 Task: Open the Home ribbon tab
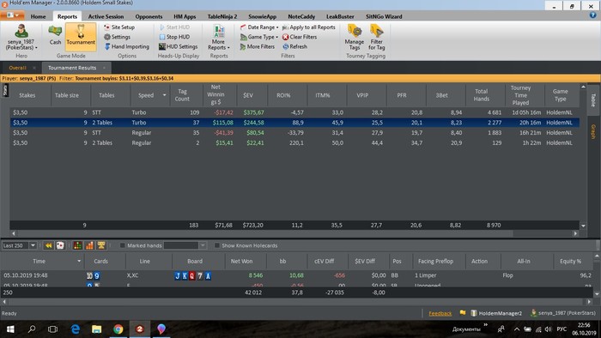pos(38,16)
